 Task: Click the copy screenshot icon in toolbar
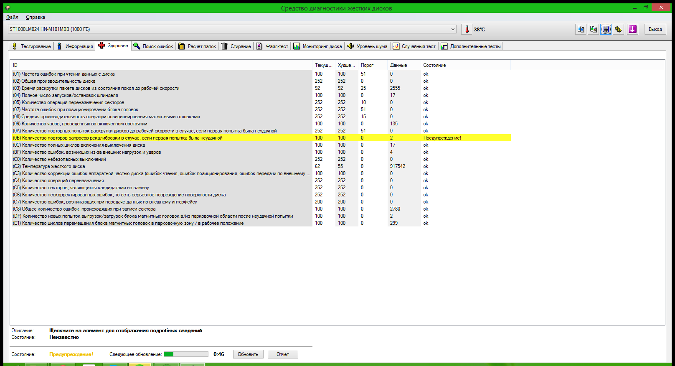point(593,29)
